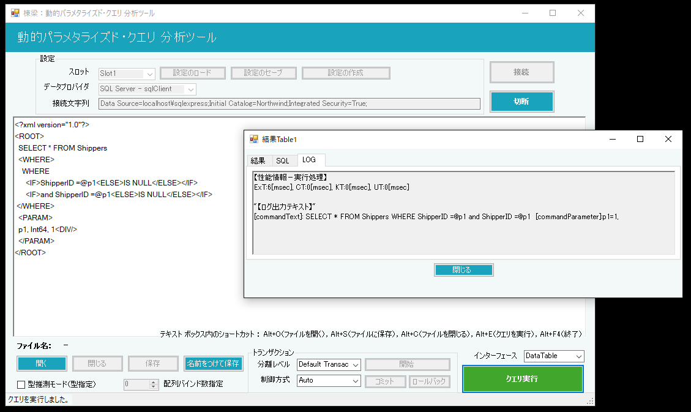The image size is (691, 412).
Task: Open the インターフェース DataTable dropdown
Action: (x=554, y=356)
